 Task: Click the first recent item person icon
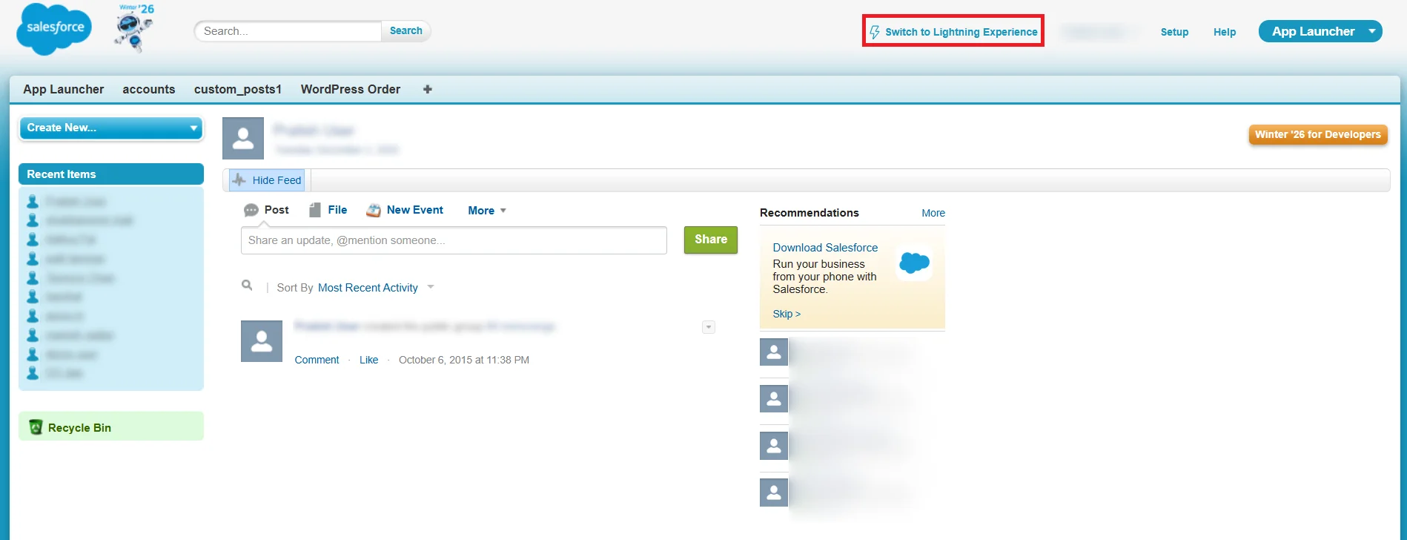[x=33, y=201]
